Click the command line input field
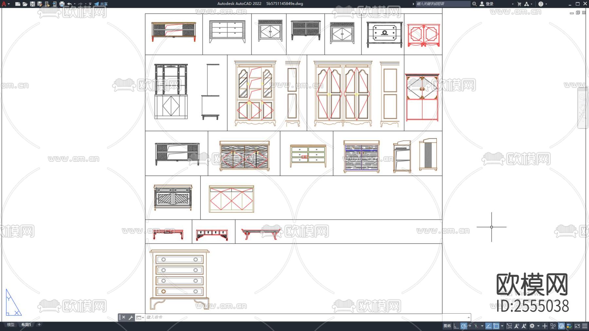This screenshot has width=589, height=331. click(306, 317)
